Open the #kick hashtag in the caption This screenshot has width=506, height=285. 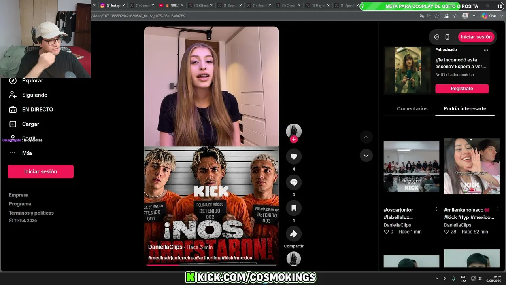coord(227,258)
